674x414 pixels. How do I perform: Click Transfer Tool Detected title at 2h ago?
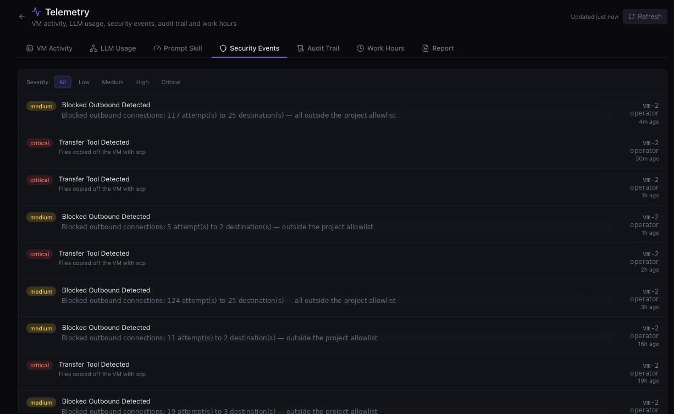click(x=94, y=253)
